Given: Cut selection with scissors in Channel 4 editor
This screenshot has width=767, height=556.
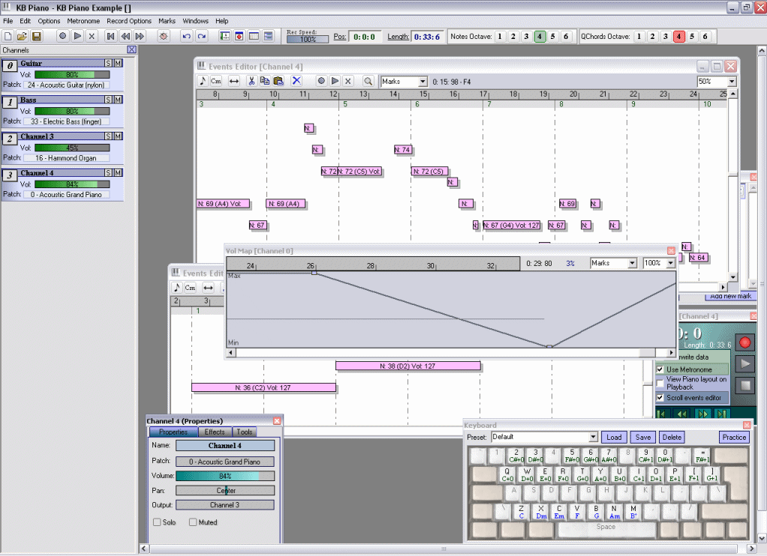Looking at the screenshot, I should pos(251,81).
